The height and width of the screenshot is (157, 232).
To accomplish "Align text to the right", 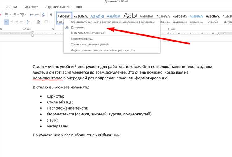I will click(17, 22).
